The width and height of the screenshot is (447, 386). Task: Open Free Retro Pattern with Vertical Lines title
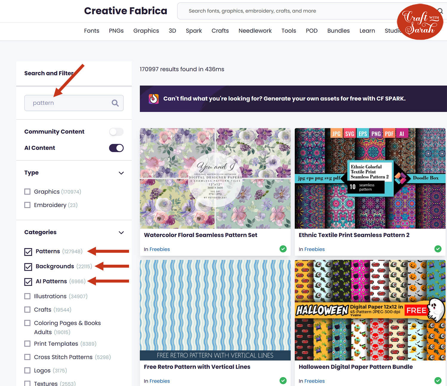pyautogui.click(x=197, y=367)
